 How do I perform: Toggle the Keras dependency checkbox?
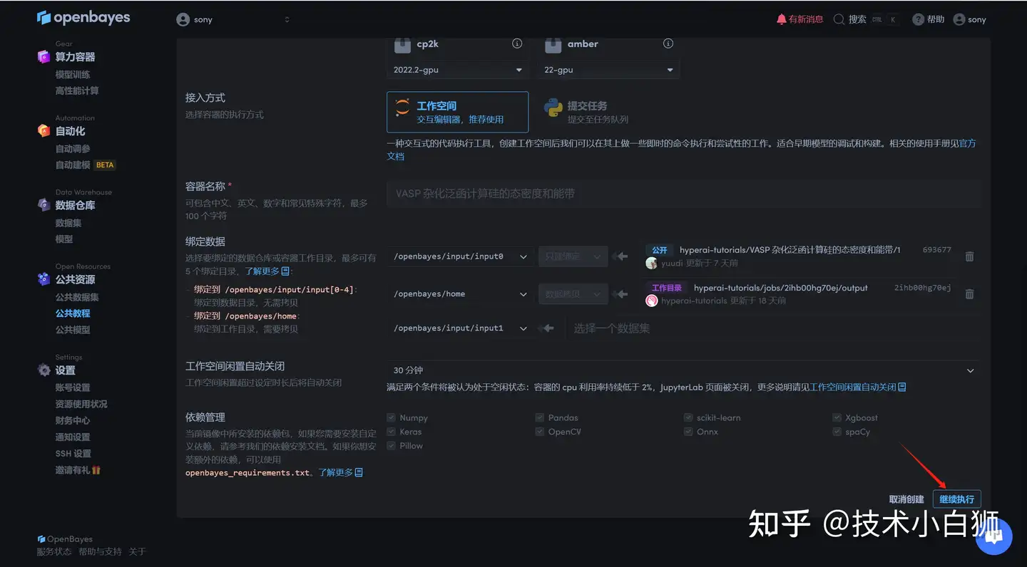[x=391, y=432]
